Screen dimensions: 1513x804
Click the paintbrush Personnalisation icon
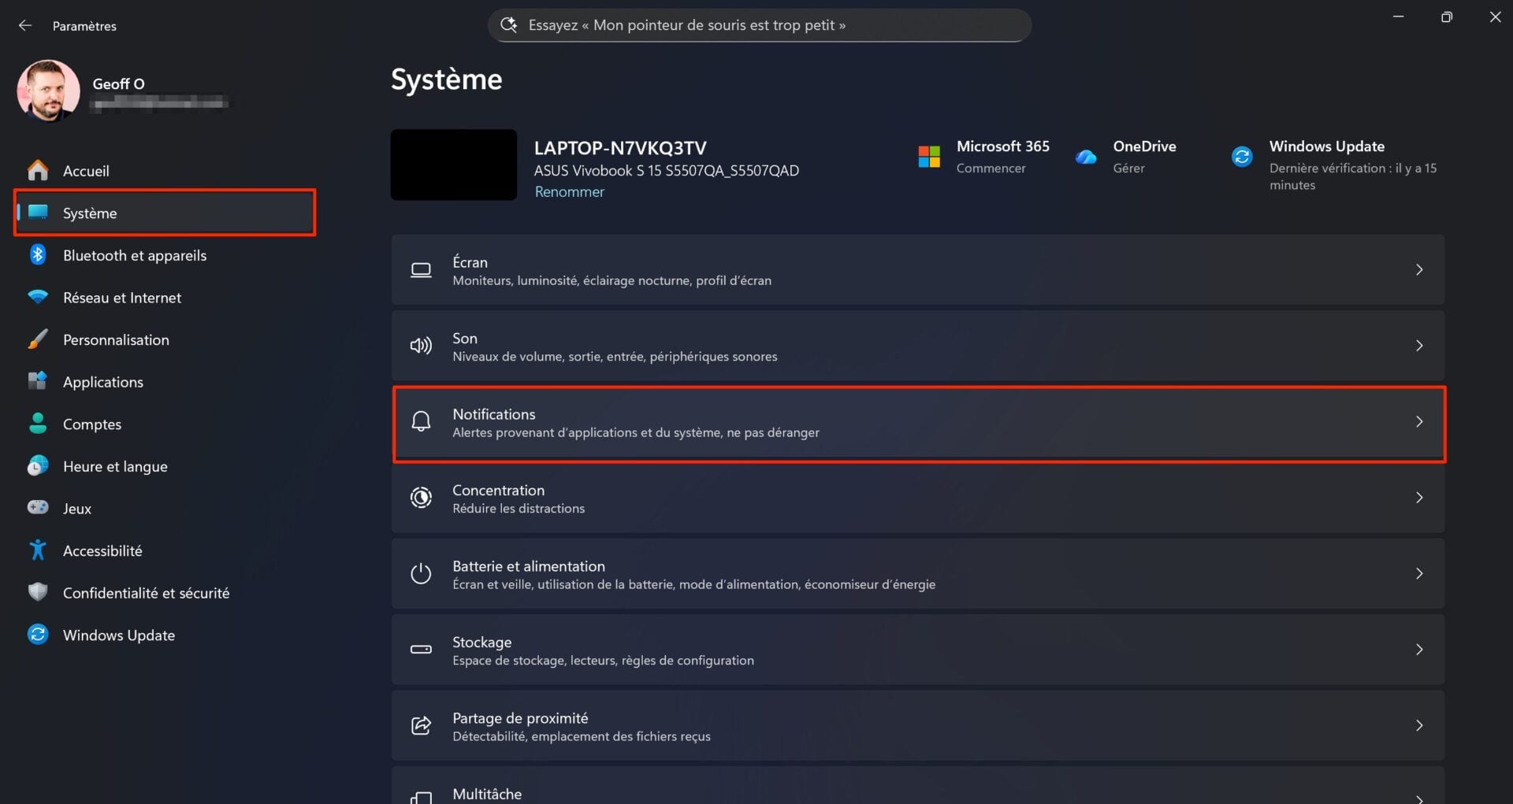coord(37,339)
